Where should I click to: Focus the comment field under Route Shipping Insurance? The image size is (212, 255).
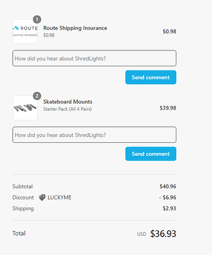pos(94,58)
